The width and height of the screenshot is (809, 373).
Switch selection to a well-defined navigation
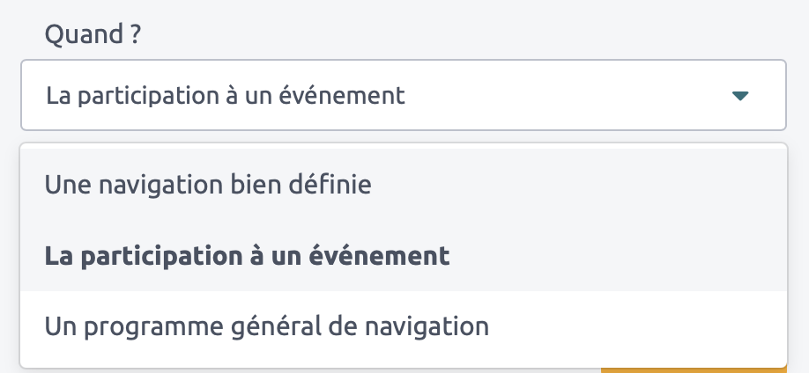pyautogui.click(x=208, y=185)
